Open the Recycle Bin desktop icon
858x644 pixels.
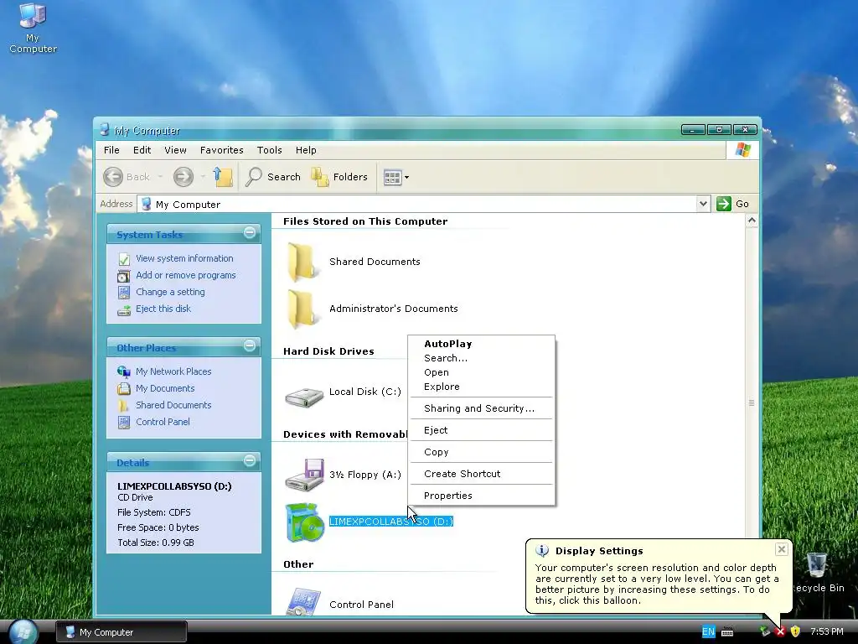click(x=818, y=572)
